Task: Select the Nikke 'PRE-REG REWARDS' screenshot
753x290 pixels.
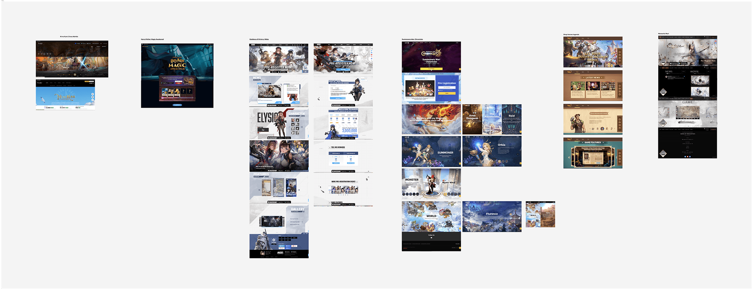Action: tap(343, 156)
